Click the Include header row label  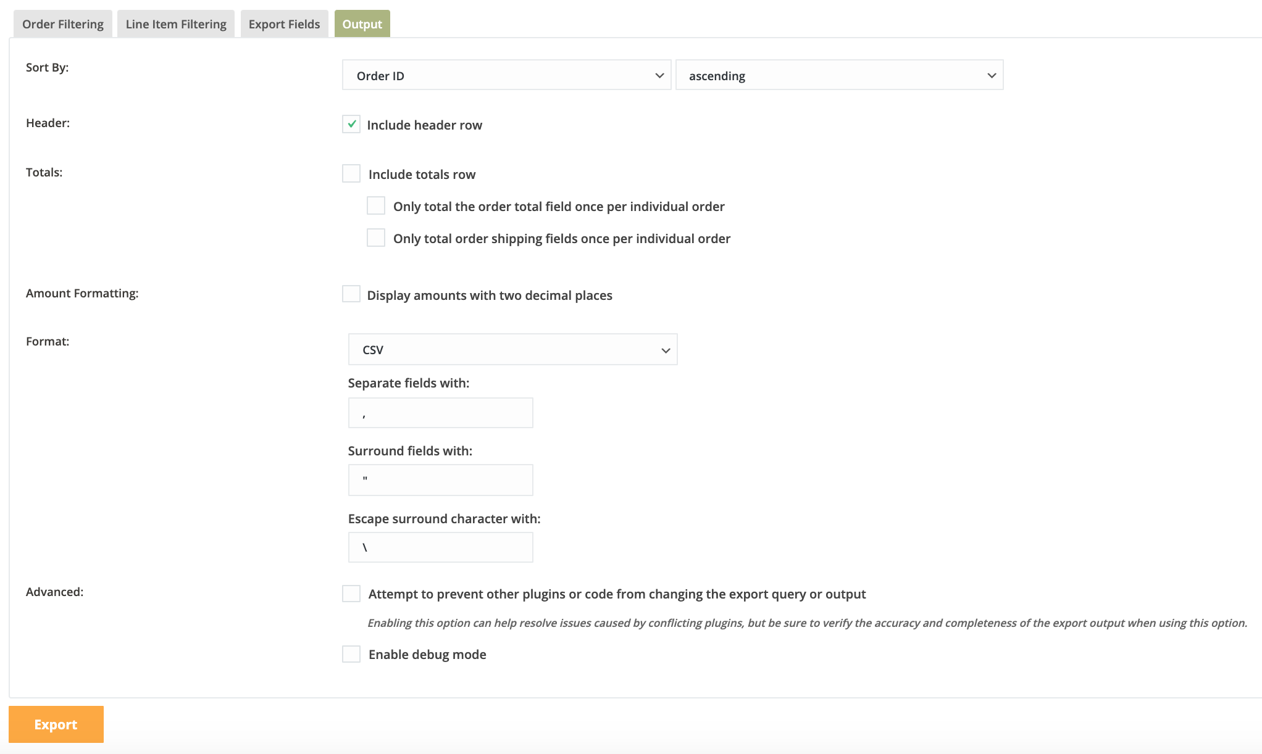(424, 125)
